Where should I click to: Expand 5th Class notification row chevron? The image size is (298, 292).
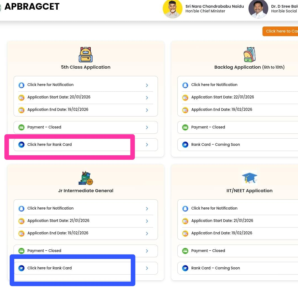[x=147, y=85]
